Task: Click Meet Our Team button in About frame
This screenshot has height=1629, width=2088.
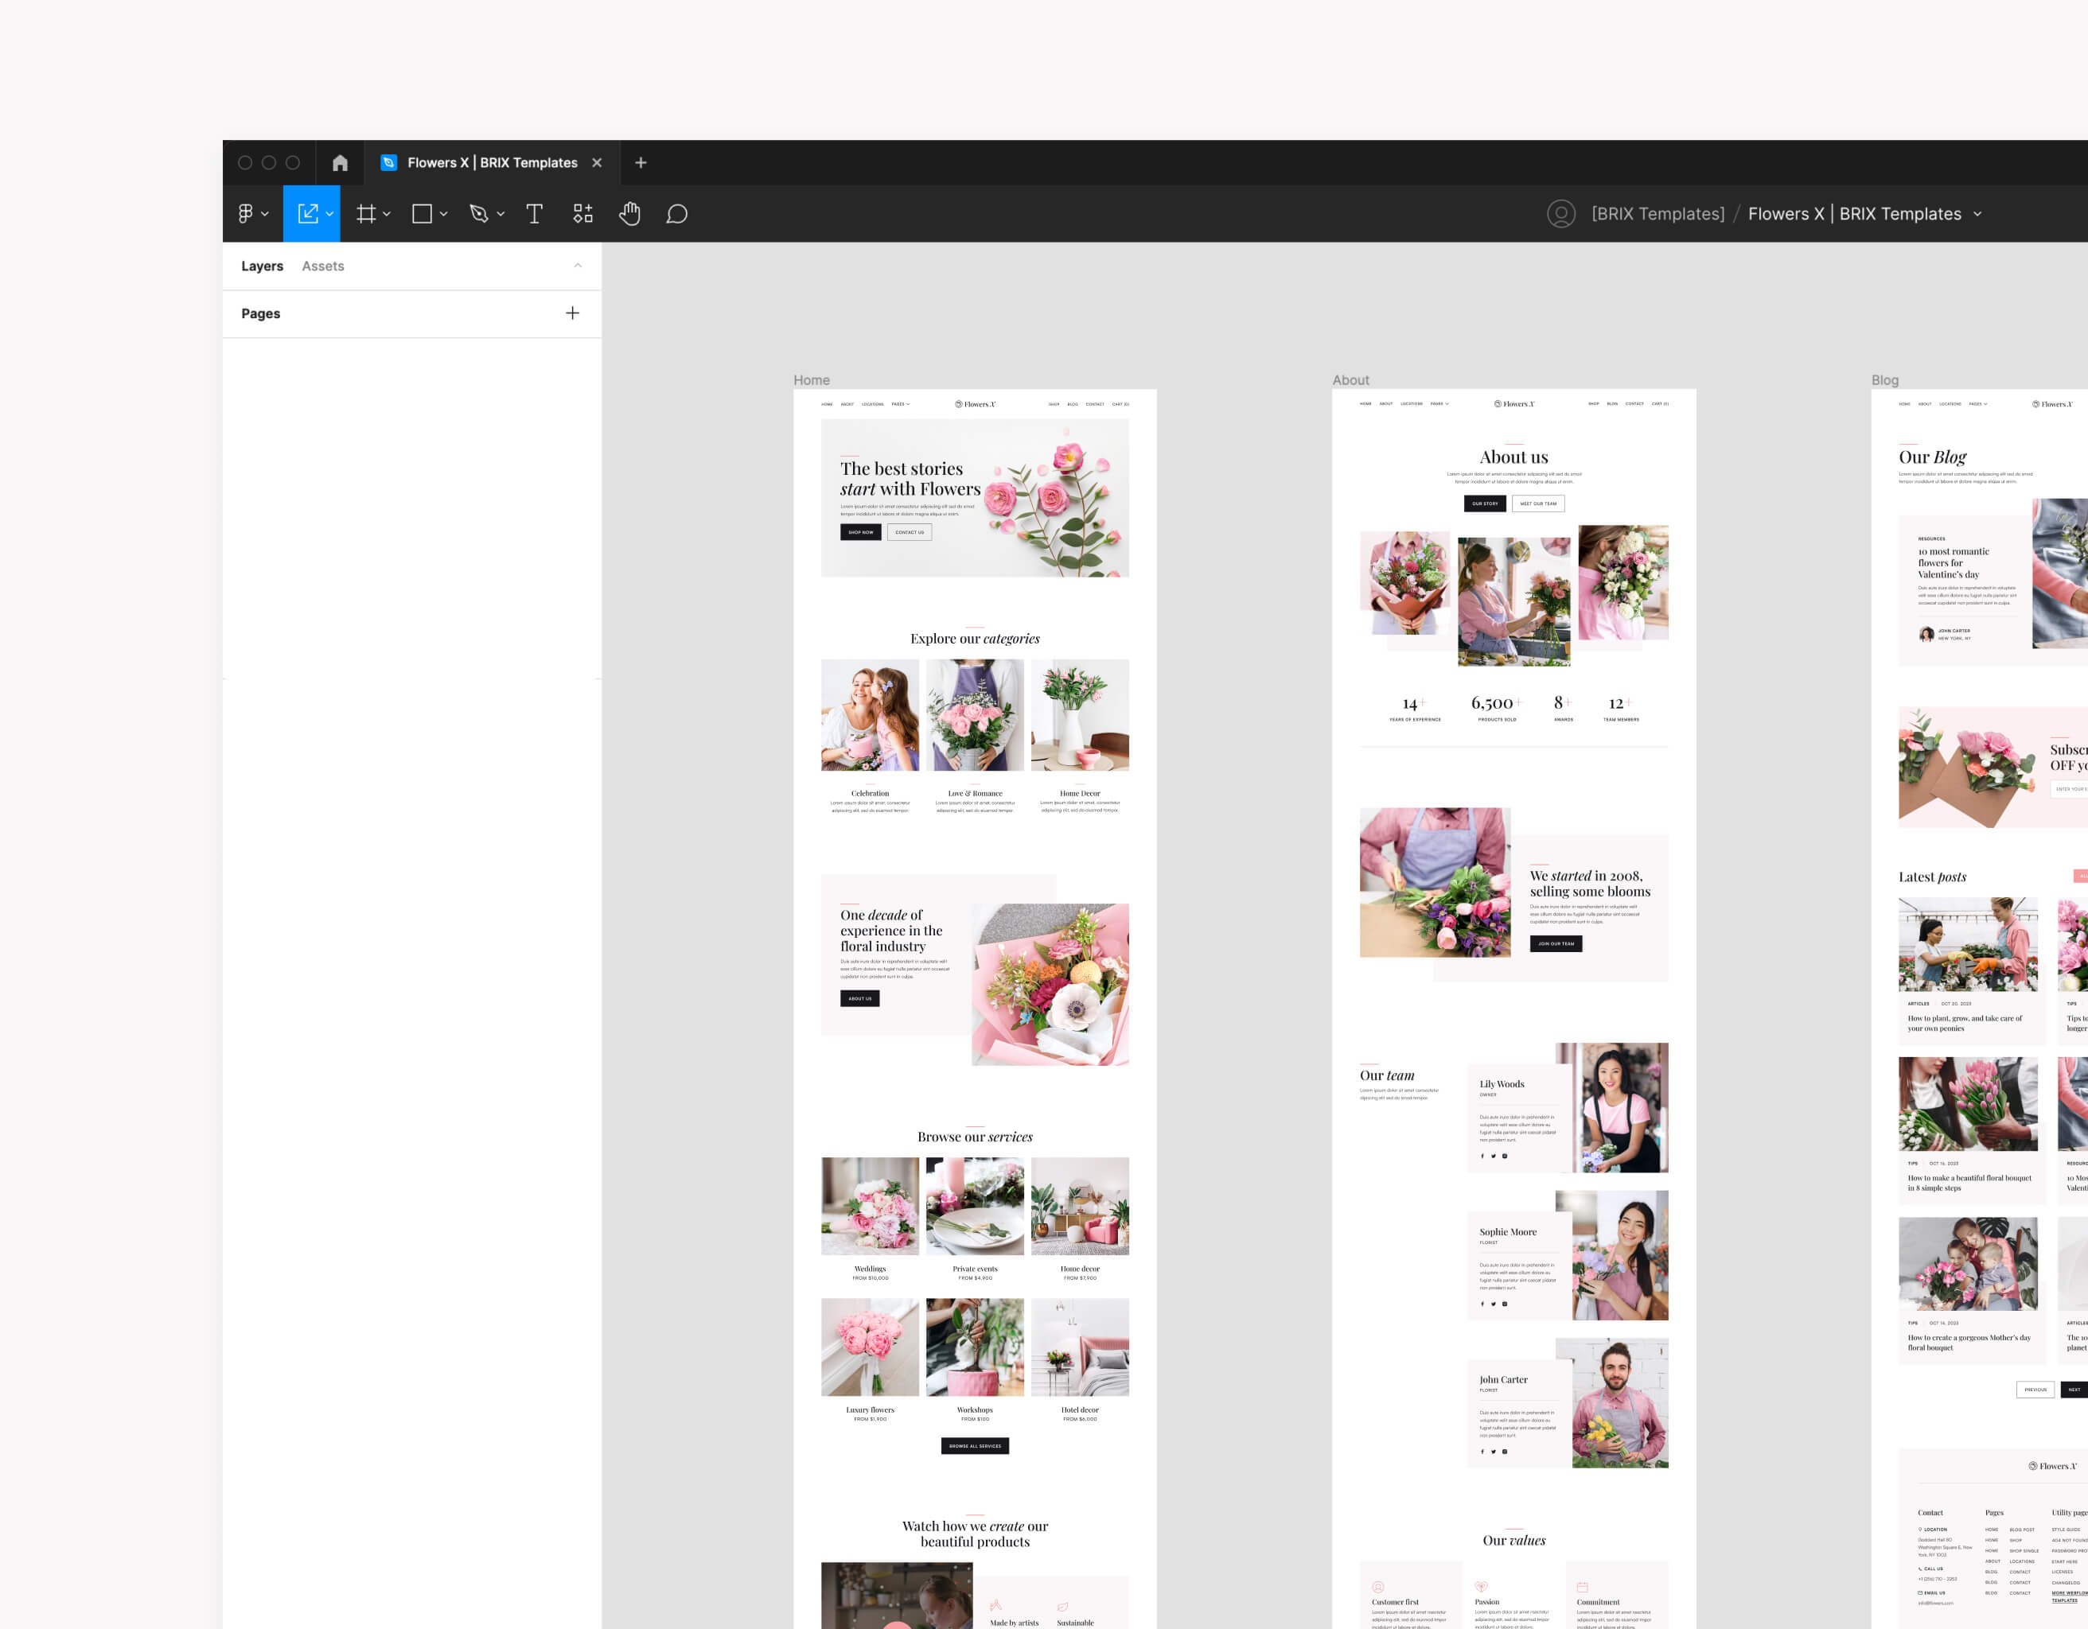Action: click(1538, 503)
